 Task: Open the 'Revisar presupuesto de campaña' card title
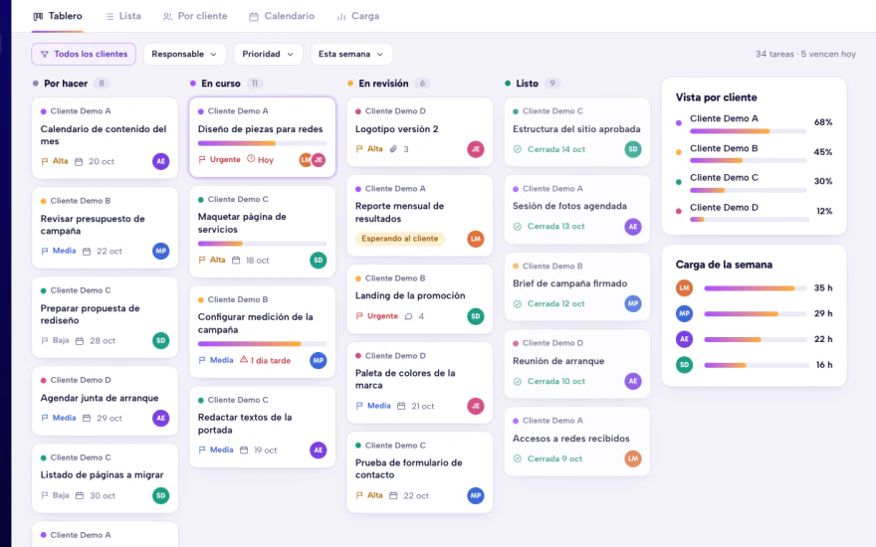click(93, 225)
